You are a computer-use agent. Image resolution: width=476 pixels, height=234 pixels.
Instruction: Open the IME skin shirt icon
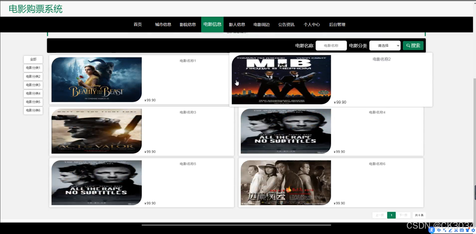tap(467, 230)
